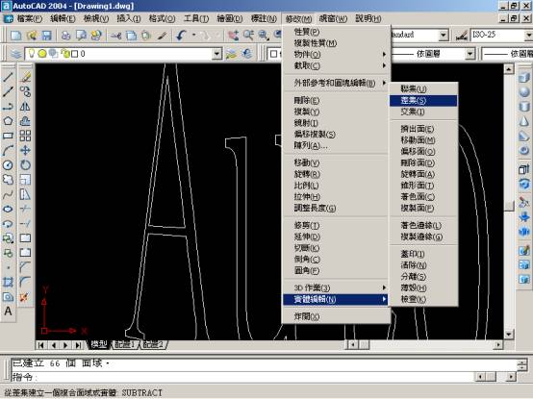This screenshot has height=399, width=533.
Task: Open the 繪圖(D) menu
Action: [x=230, y=18]
